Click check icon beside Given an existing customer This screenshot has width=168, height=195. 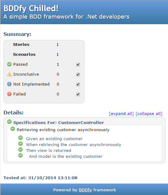point(20,138)
